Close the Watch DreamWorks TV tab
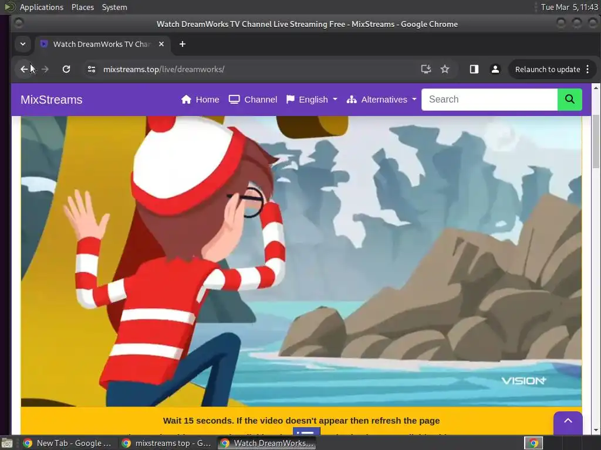601x450 pixels. point(161,44)
